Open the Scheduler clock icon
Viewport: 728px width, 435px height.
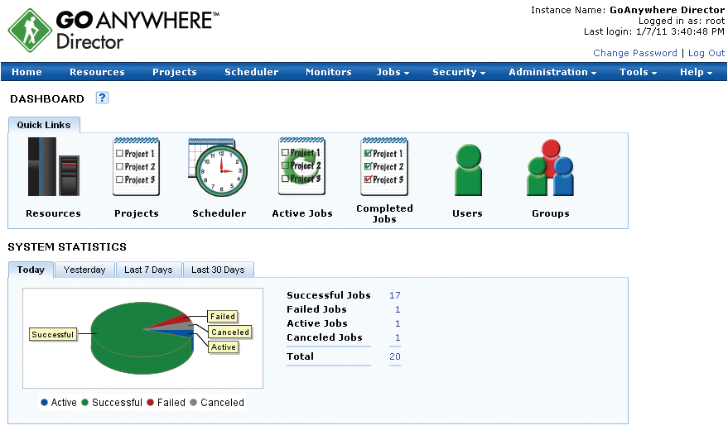point(218,167)
